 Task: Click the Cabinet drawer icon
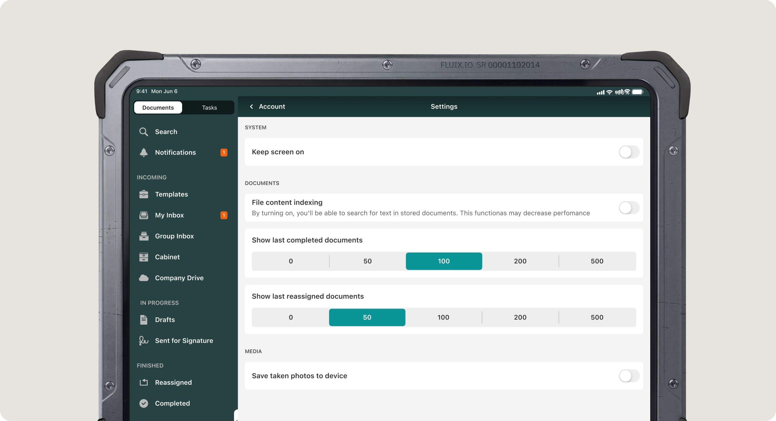coord(144,257)
